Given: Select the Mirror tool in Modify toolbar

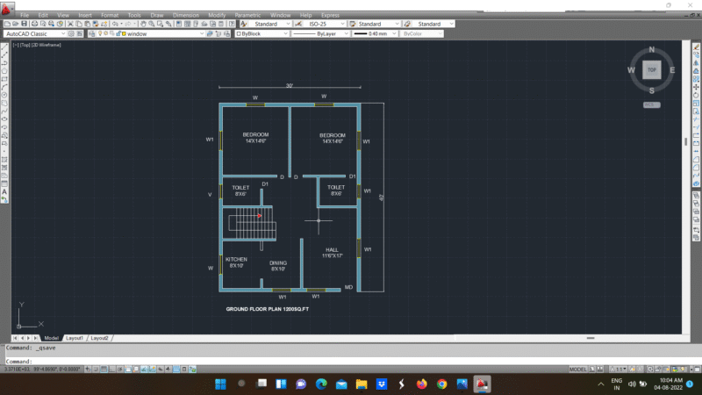Looking at the screenshot, I should tap(696, 62).
